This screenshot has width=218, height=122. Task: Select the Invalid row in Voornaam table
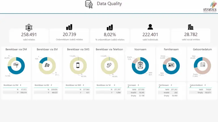(x=136, y=92)
